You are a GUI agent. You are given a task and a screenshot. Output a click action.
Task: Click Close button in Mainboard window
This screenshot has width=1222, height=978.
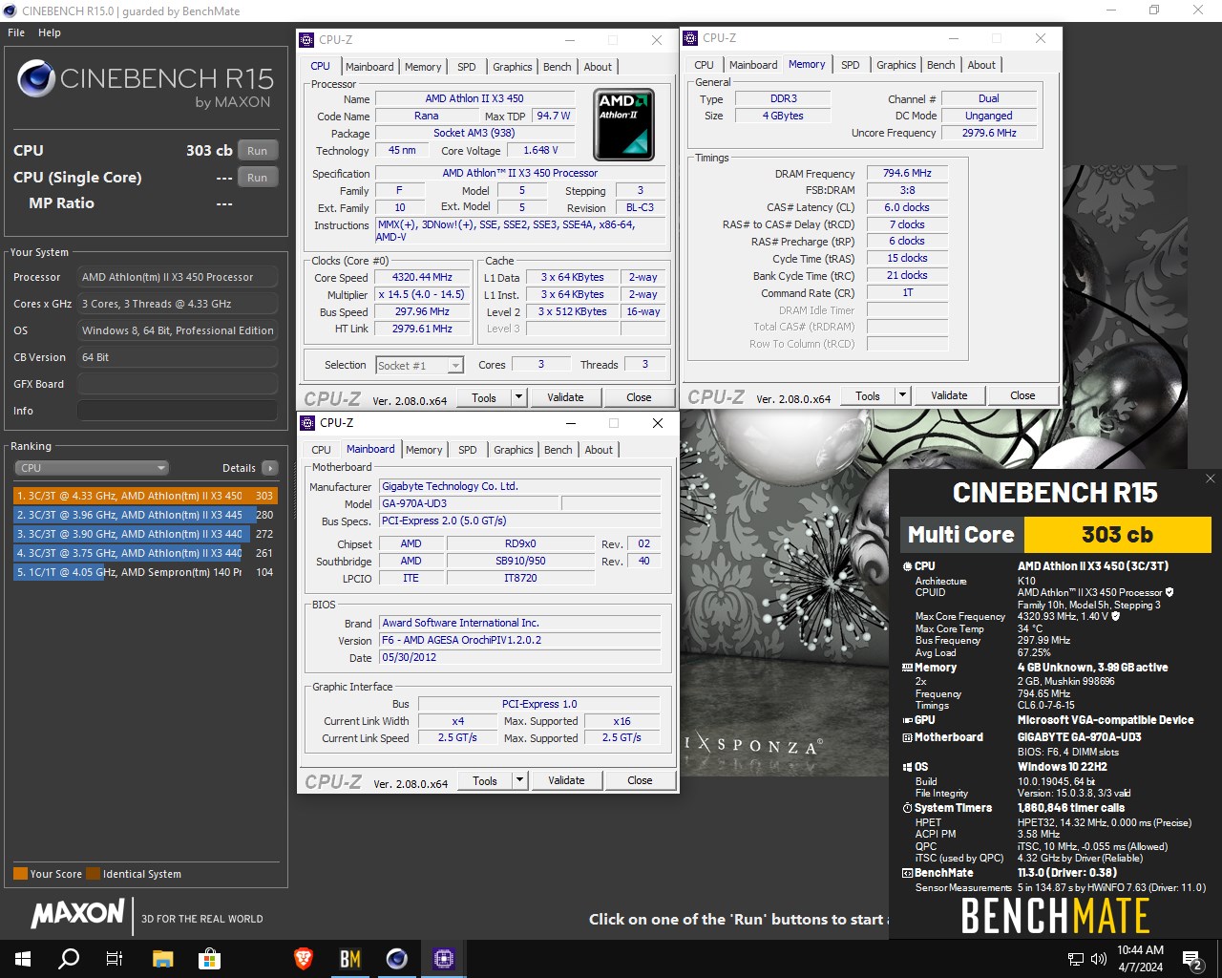(x=640, y=780)
